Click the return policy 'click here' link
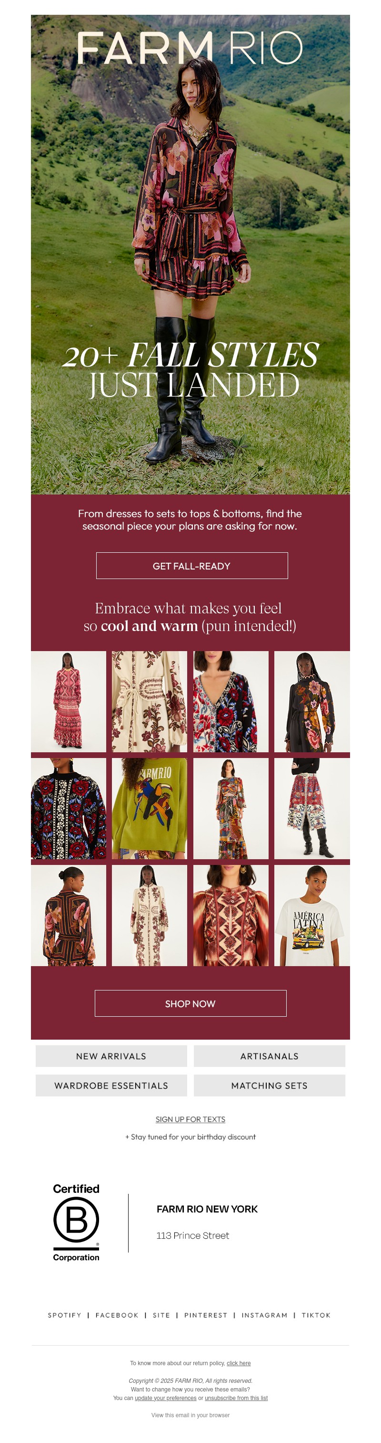The image size is (381, 1443). [x=239, y=1363]
